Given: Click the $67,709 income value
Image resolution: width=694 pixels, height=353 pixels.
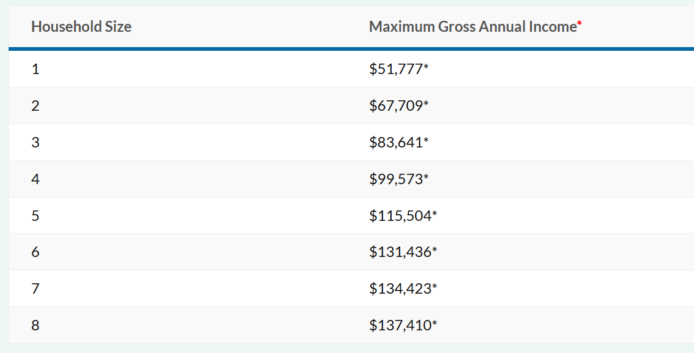Looking at the screenshot, I should [x=396, y=106].
